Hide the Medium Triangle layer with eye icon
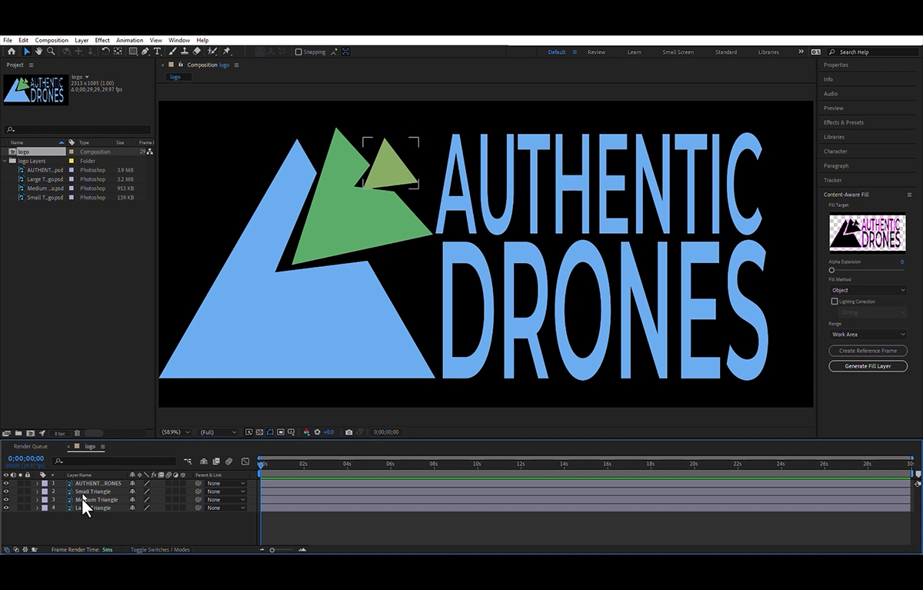The width and height of the screenshot is (923, 590). coord(6,500)
